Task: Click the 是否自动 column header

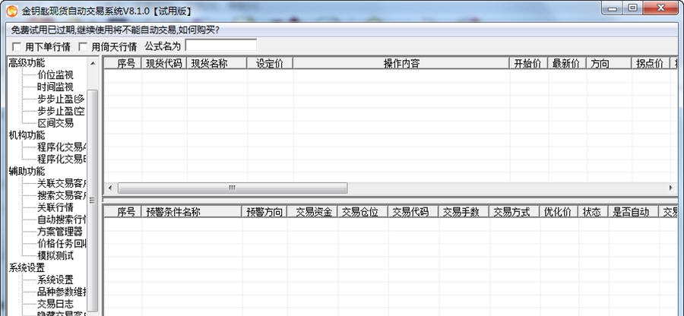Action: click(x=633, y=212)
